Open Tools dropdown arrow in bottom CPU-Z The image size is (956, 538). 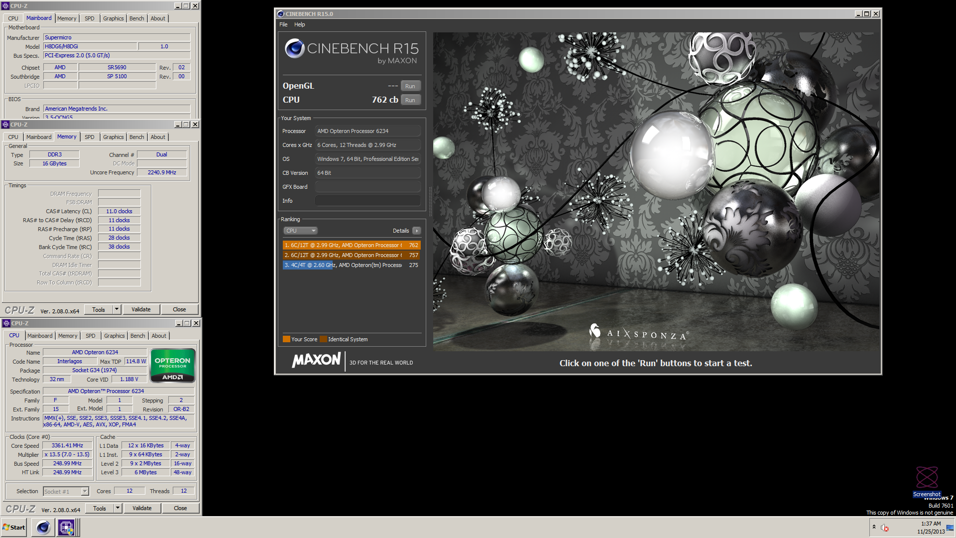(118, 509)
